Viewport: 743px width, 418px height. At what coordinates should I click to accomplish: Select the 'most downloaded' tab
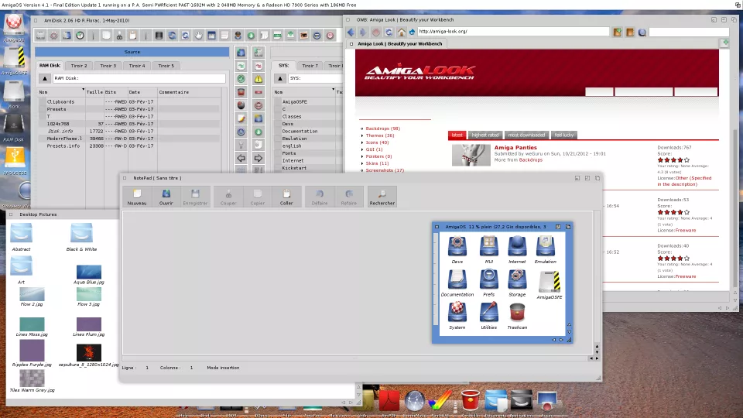click(527, 135)
